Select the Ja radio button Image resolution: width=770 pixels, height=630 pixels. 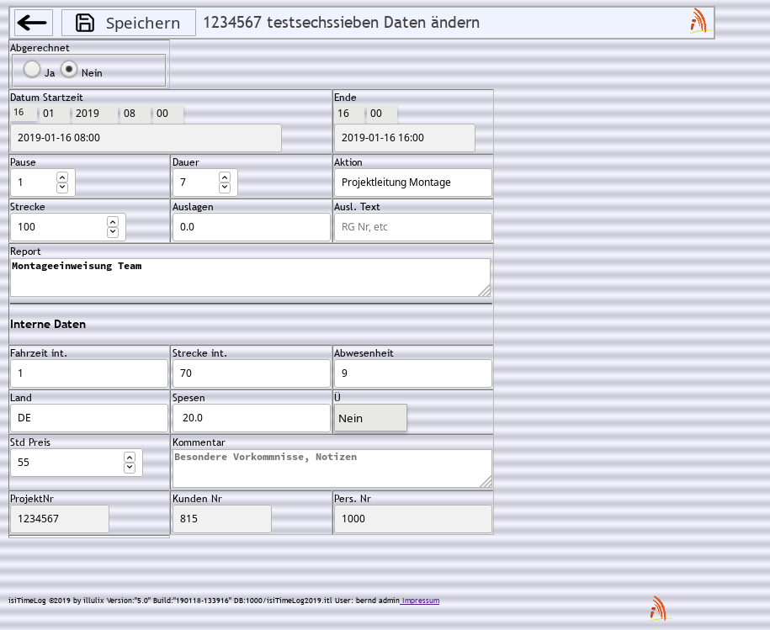click(x=32, y=69)
